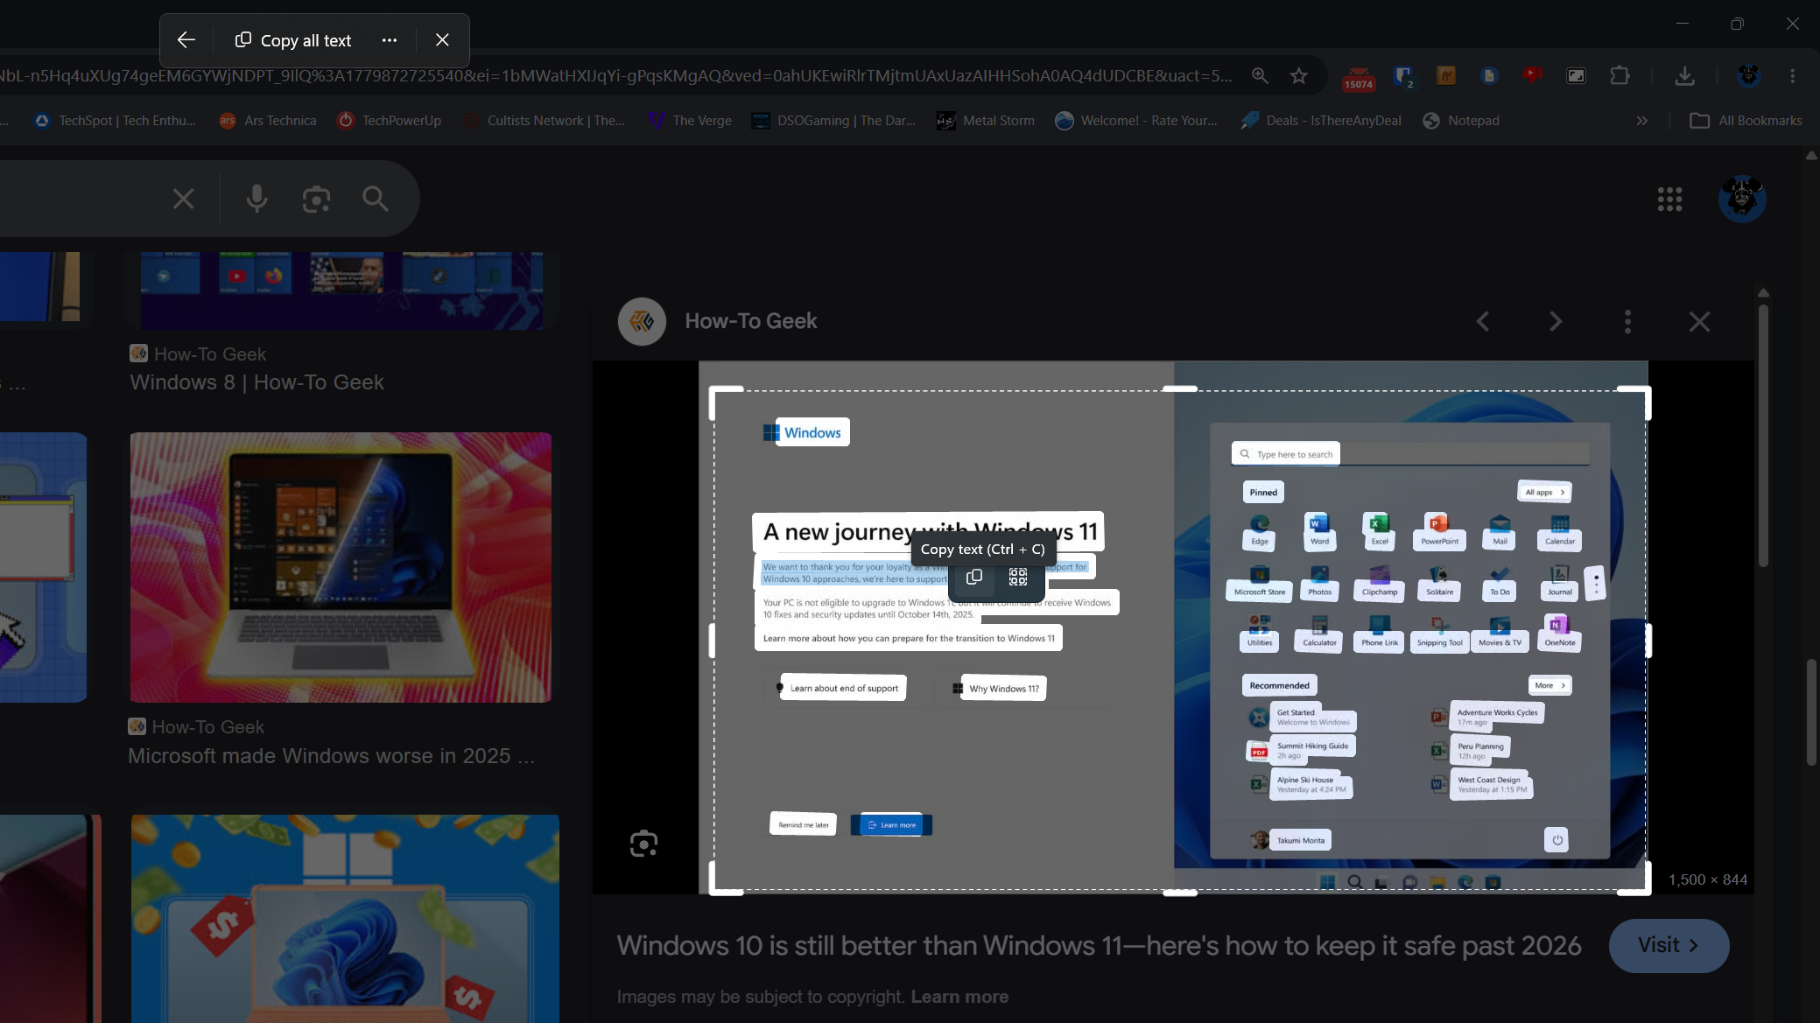Screen dimensions: 1820x1023
Task: Select the blue 'Learn more' text in the image
Action: click(898, 824)
